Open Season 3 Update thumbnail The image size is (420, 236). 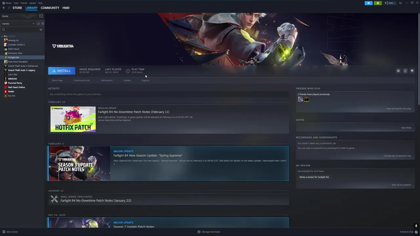[79, 164]
